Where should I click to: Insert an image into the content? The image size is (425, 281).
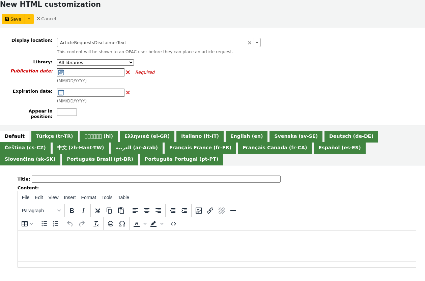199,210
